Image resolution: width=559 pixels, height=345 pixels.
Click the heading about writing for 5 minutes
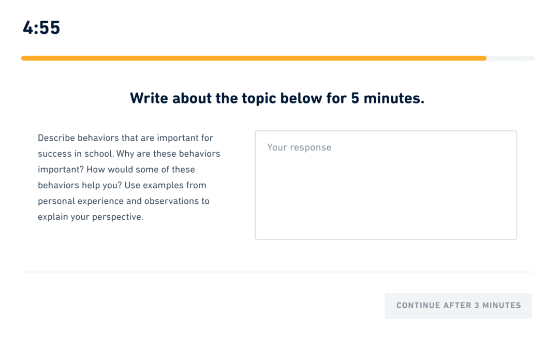tap(277, 98)
